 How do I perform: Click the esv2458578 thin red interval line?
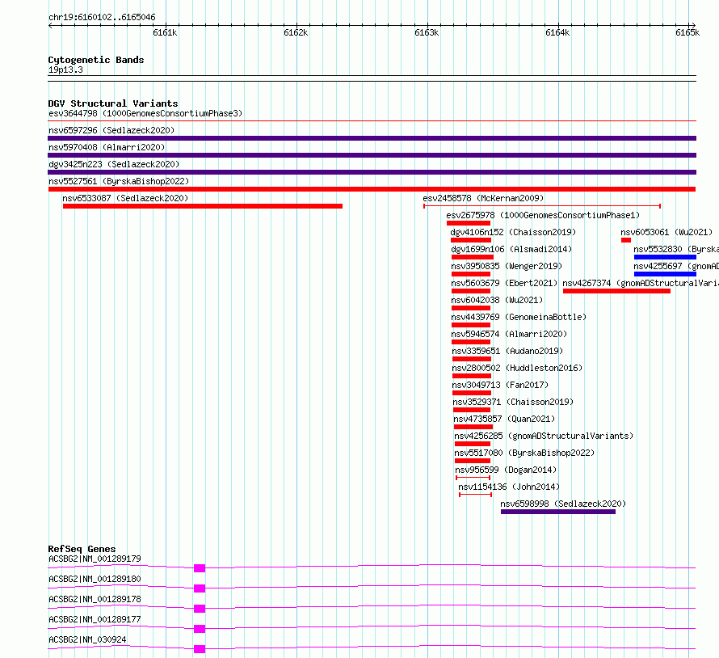(542, 206)
